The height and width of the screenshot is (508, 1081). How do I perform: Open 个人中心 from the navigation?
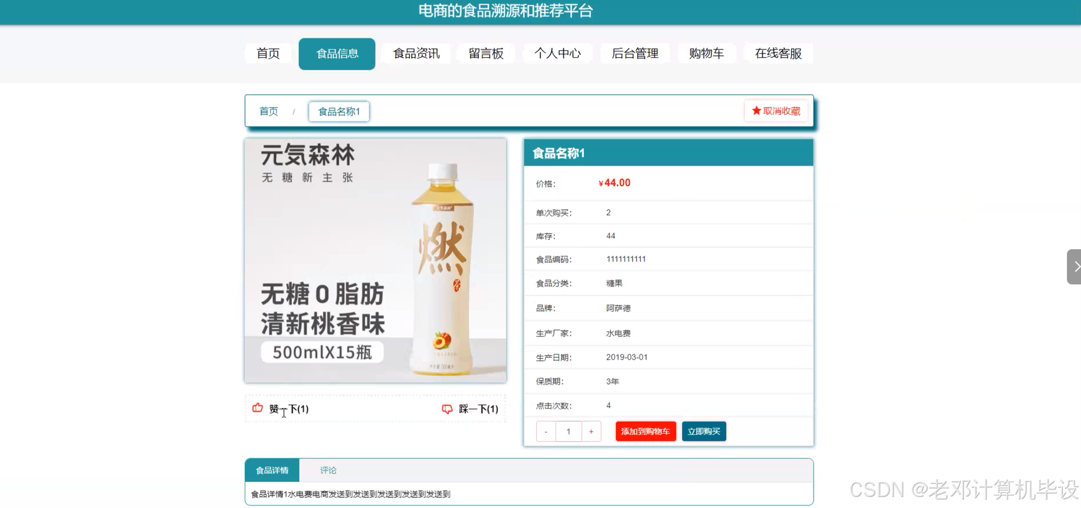[557, 53]
